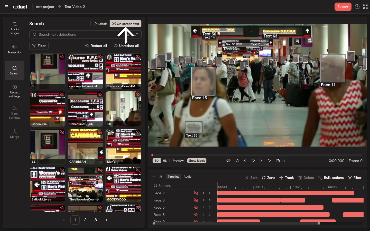Click Unredact all detections
Viewport: 370px width, 231px height.
click(126, 46)
